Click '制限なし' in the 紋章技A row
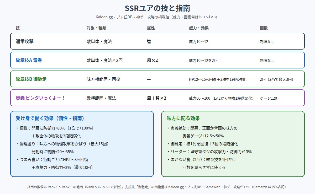315x194 pixels. [267, 60]
